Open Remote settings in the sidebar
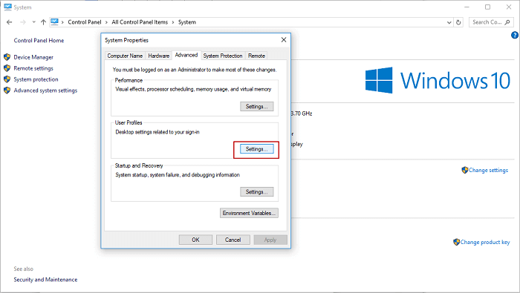This screenshot has width=520, height=293. point(33,68)
